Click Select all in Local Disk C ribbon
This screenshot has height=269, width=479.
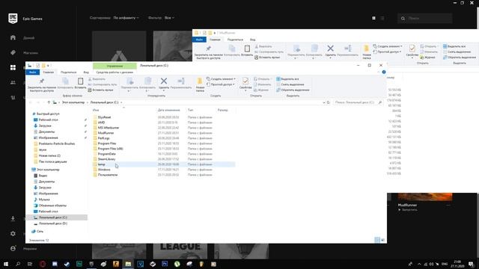(x=287, y=79)
